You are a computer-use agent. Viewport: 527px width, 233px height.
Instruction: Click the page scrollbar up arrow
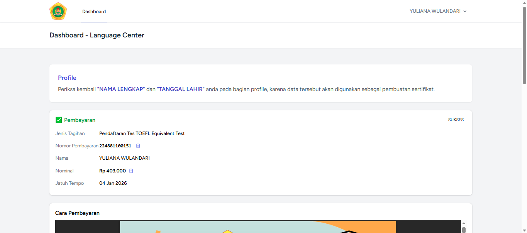pos(524,3)
